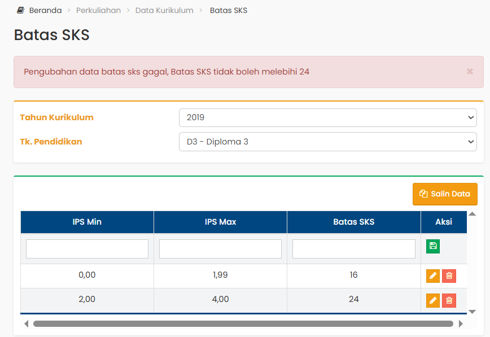Edit the row with Batas SKS 16

click(x=432, y=276)
